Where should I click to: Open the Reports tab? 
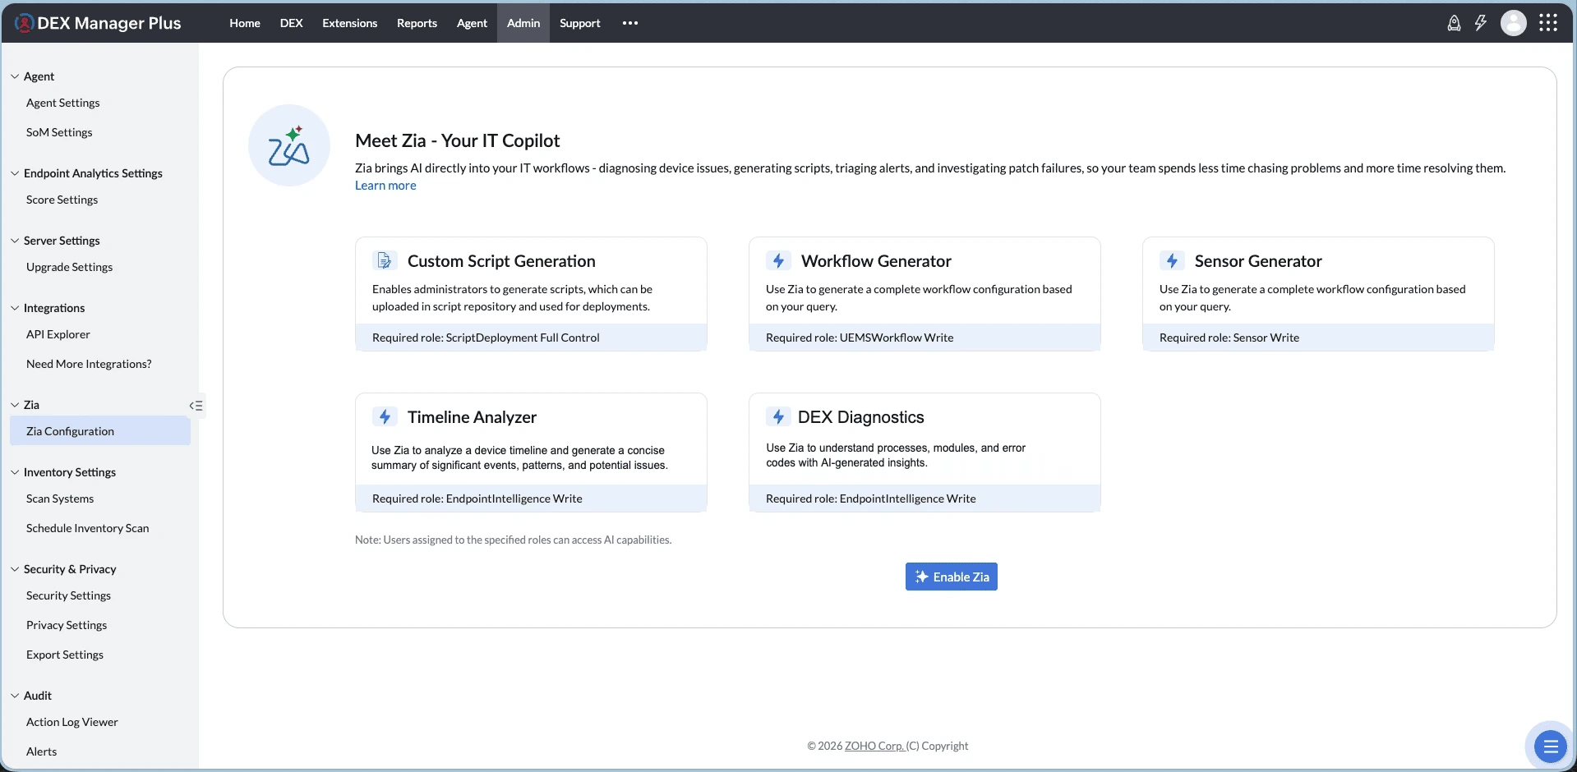[x=417, y=23]
